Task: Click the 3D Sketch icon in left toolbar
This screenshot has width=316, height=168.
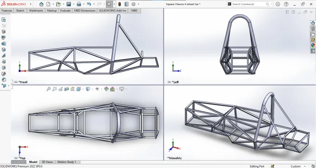Action: click(4, 19)
